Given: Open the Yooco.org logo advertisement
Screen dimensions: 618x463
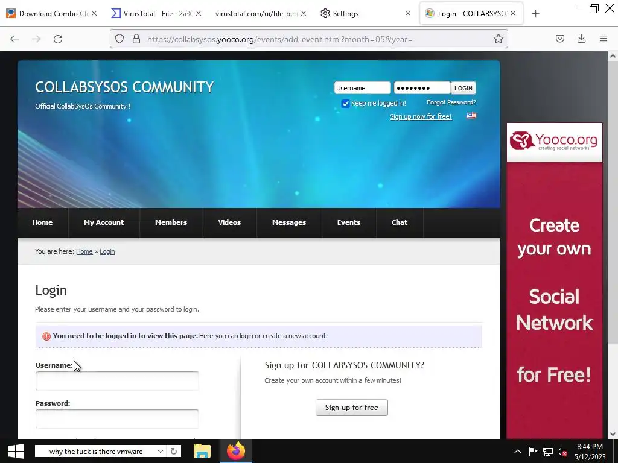Looking at the screenshot, I should coord(555,142).
